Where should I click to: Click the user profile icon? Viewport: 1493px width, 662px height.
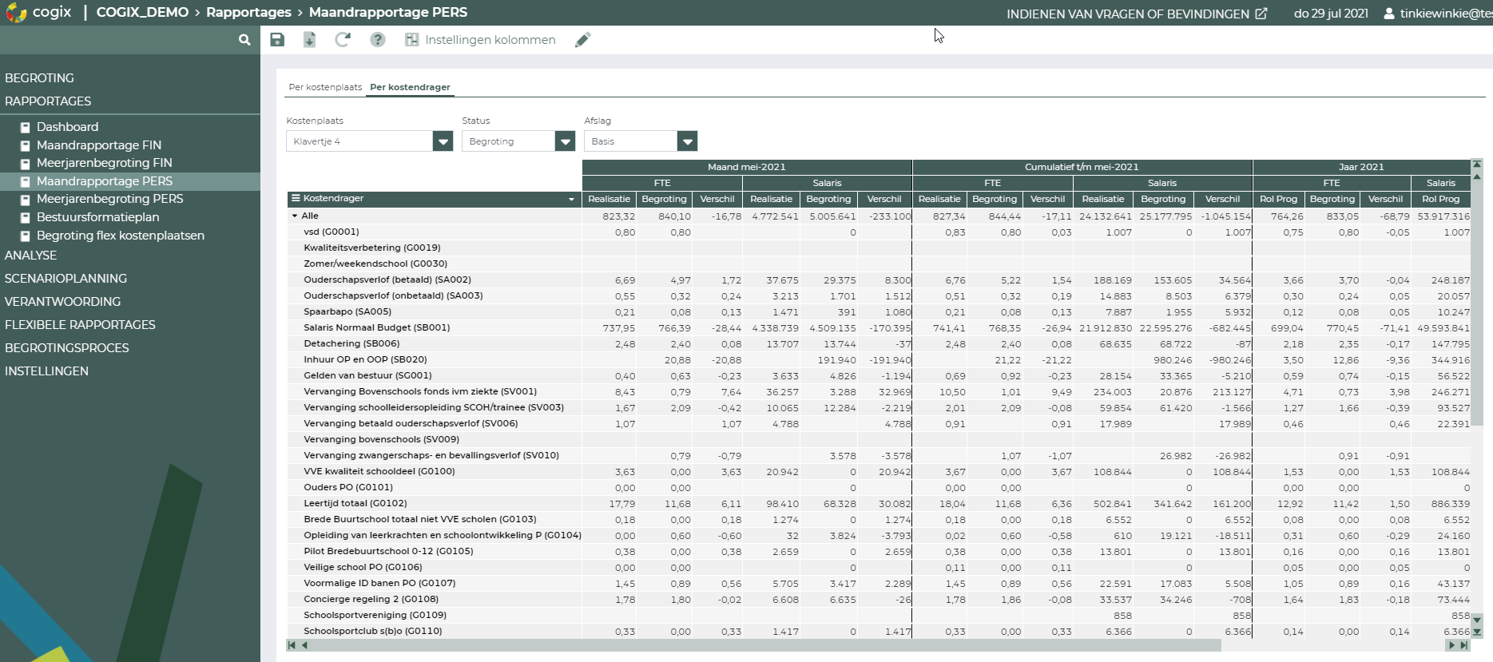pos(1389,14)
